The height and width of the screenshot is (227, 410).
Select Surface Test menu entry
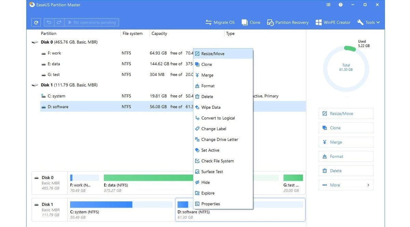pos(223,172)
